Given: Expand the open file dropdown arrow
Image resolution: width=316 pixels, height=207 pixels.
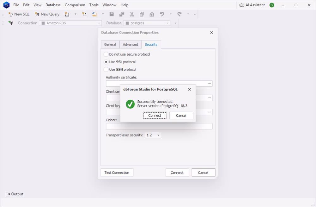Looking at the screenshot, I should pyautogui.click(x=103, y=14).
